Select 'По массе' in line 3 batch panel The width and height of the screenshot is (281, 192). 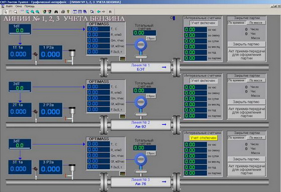(256, 137)
